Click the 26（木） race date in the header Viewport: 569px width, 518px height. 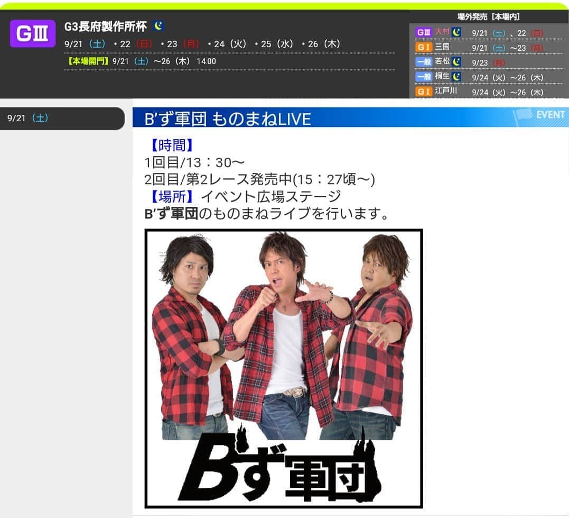pos(324,44)
